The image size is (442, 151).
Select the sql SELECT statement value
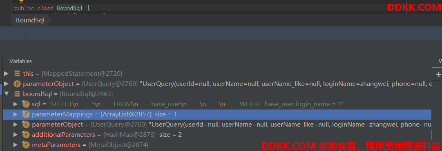(196, 104)
